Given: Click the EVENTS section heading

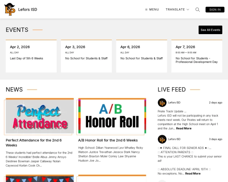Looking at the screenshot, I should pos(17,30).
